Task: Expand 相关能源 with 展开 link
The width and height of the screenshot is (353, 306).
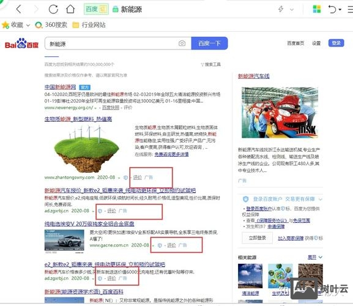Action: click(x=315, y=257)
